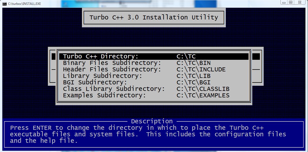Select the Class Library Subdirectory row
This screenshot has width=308, height=152.
(154, 89)
